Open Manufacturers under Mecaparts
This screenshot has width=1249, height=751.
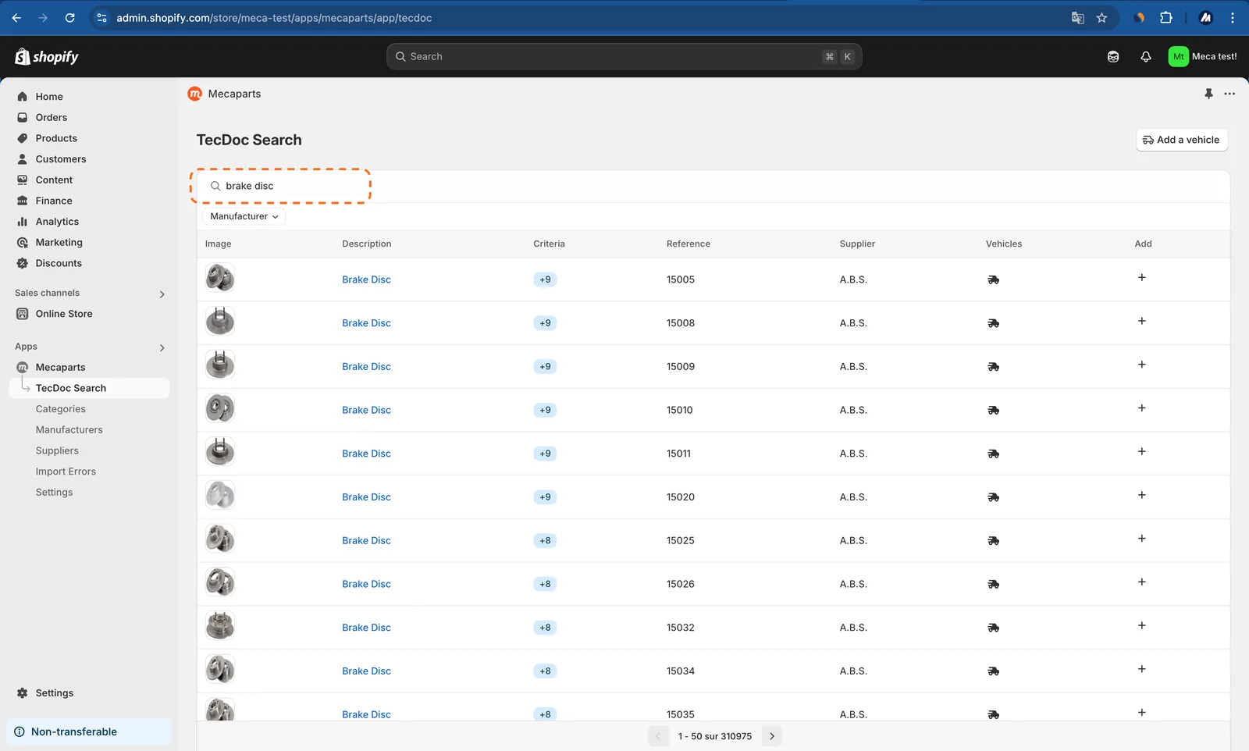pyautogui.click(x=69, y=429)
